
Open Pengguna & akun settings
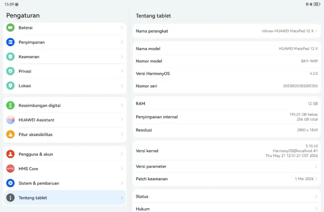(x=64, y=154)
